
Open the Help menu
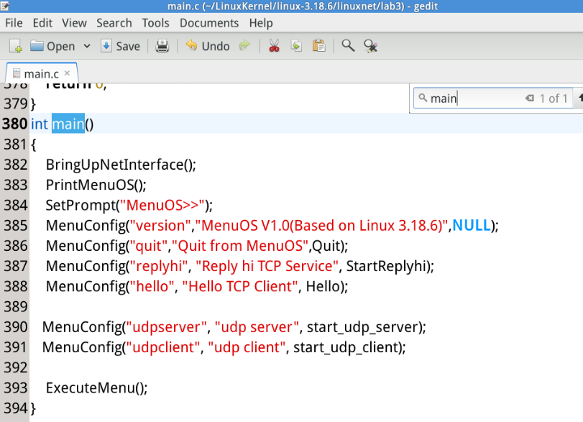click(x=261, y=23)
